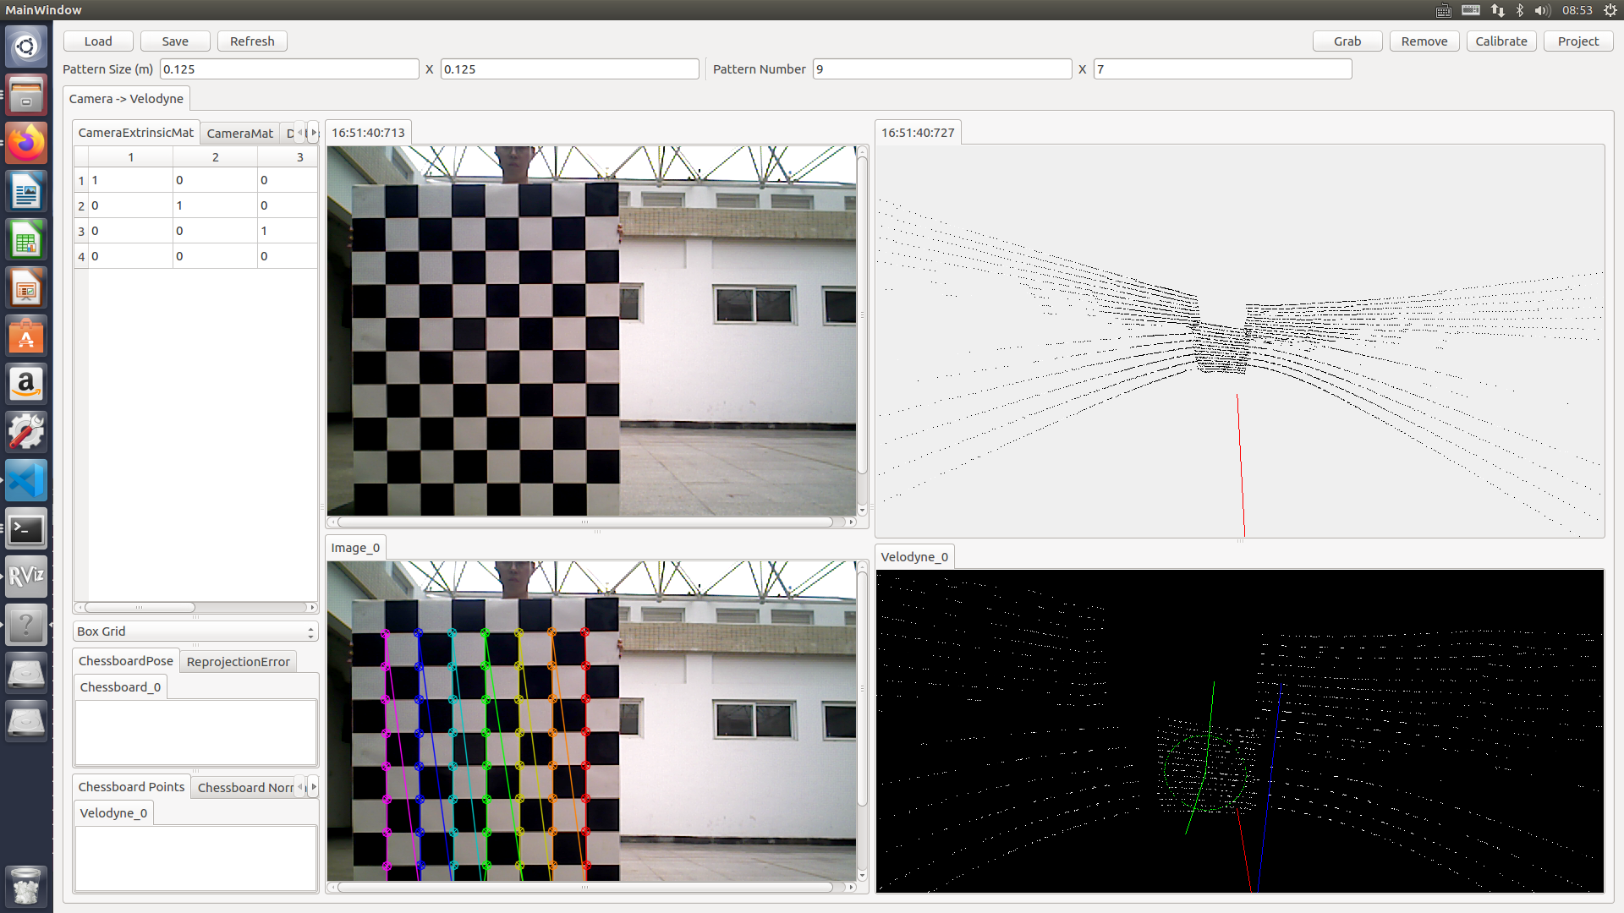Open RViz from the dock
The width and height of the screenshot is (1624, 913).
(x=26, y=577)
